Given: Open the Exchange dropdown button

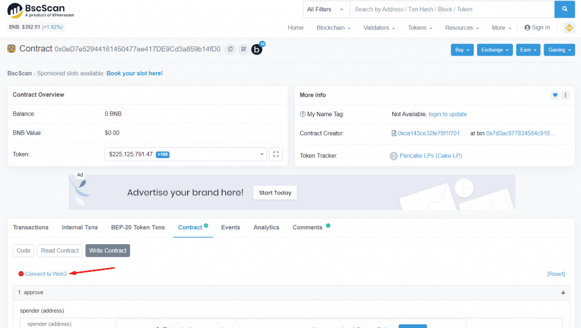Looking at the screenshot, I should pyautogui.click(x=495, y=50).
